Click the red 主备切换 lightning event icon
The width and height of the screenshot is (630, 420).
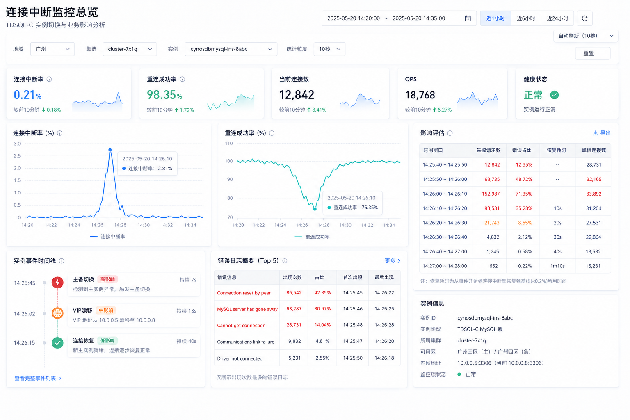tap(57, 282)
